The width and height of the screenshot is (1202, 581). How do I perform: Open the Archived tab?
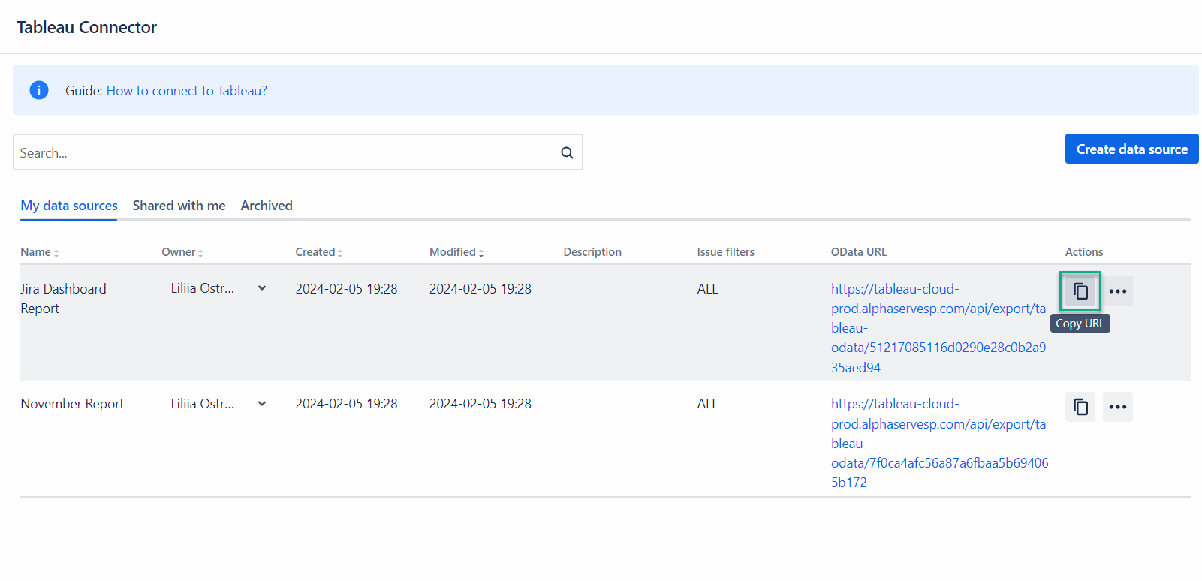pos(267,206)
